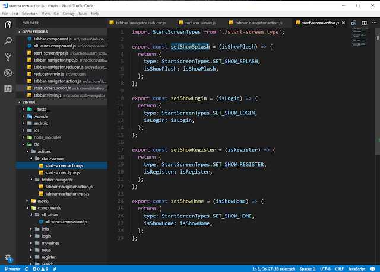Viewport: 380px width, 272px height.
Task: Expand the __tests__ folder
Action: point(62,109)
